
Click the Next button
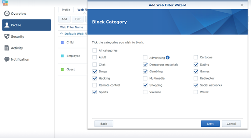(210, 124)
